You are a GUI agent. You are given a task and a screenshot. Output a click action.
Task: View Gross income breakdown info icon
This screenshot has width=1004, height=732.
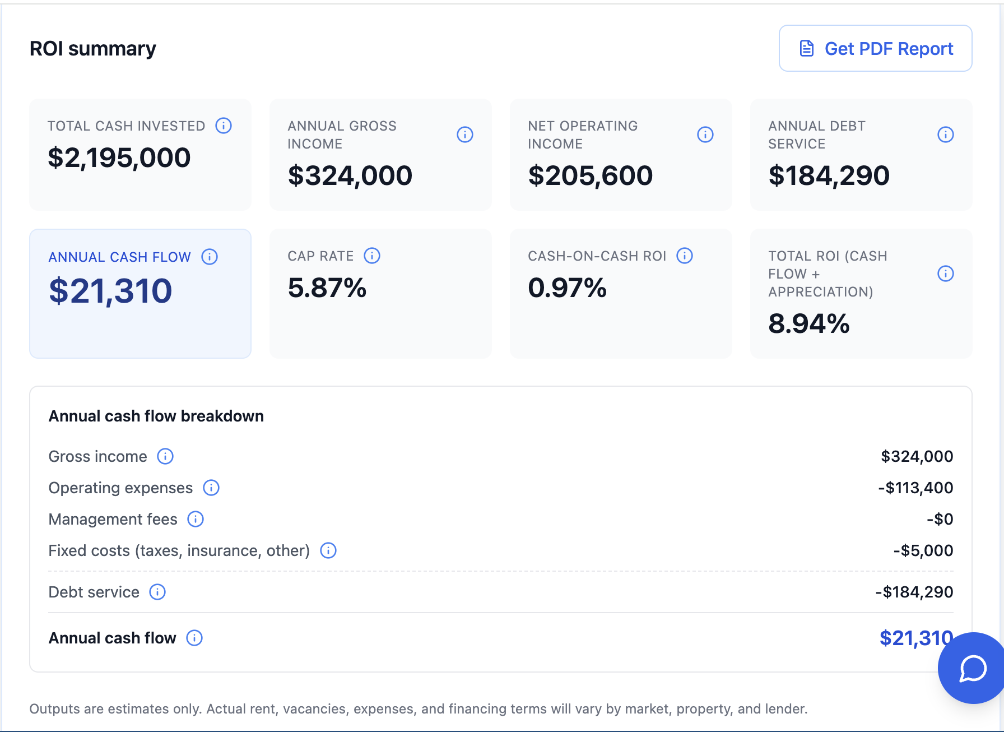tap(165, 456)
